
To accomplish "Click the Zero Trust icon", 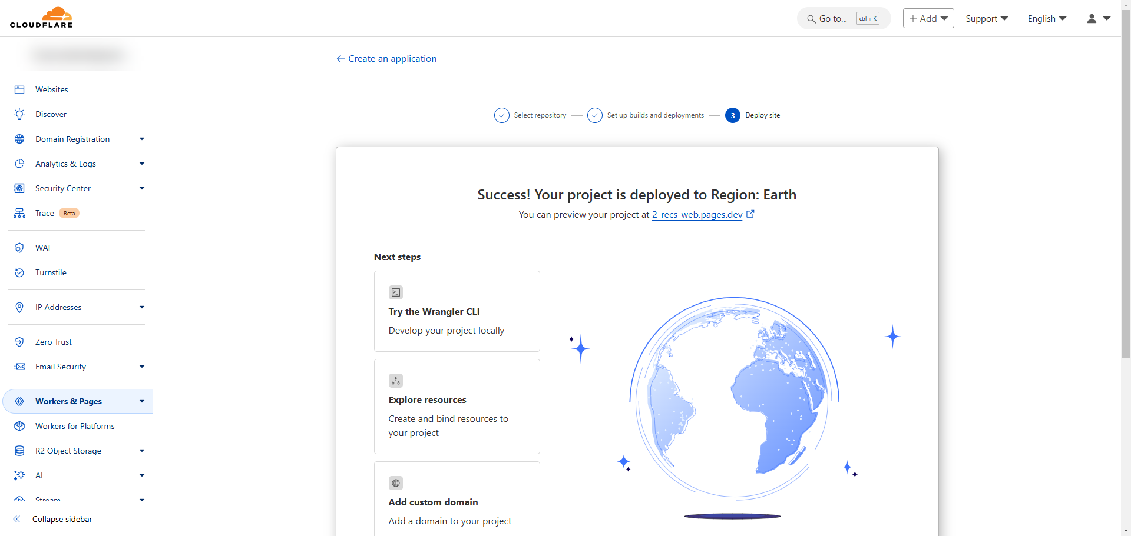I will [x=19, y=342].
